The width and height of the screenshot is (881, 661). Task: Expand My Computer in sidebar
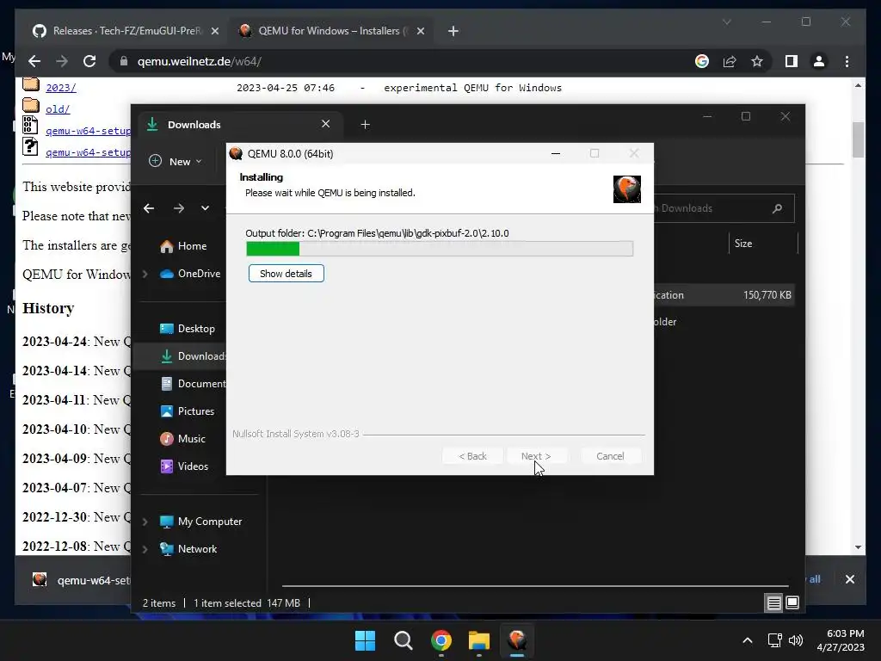pyautogui.click(x=145, y=522)
